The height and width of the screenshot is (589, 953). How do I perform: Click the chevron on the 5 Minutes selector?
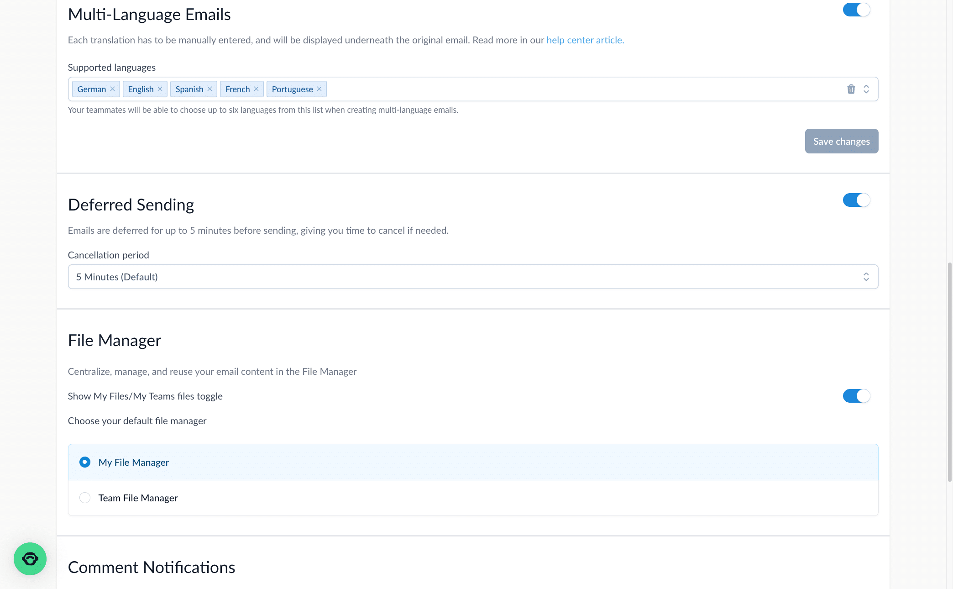coord(866,276)
